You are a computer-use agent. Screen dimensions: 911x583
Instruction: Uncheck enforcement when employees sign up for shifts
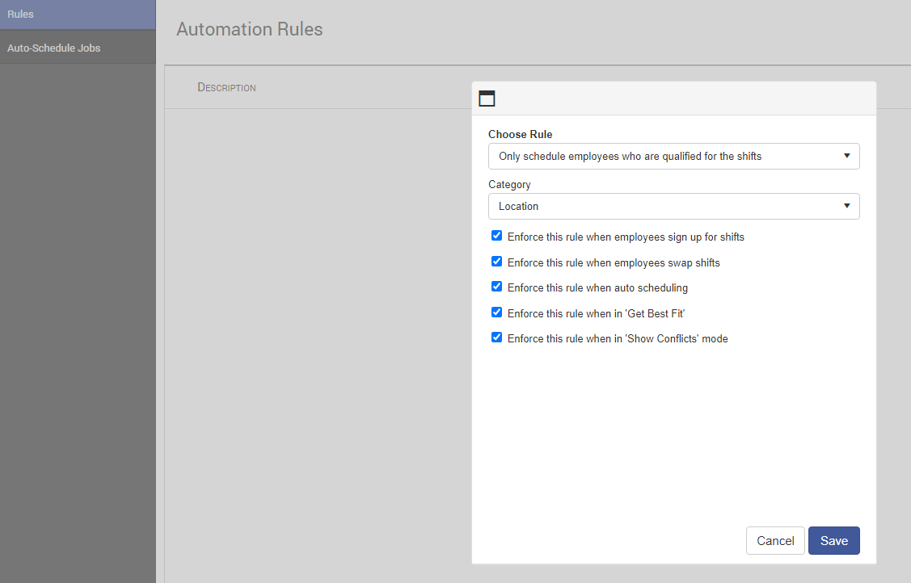click(x=496, y=235)
